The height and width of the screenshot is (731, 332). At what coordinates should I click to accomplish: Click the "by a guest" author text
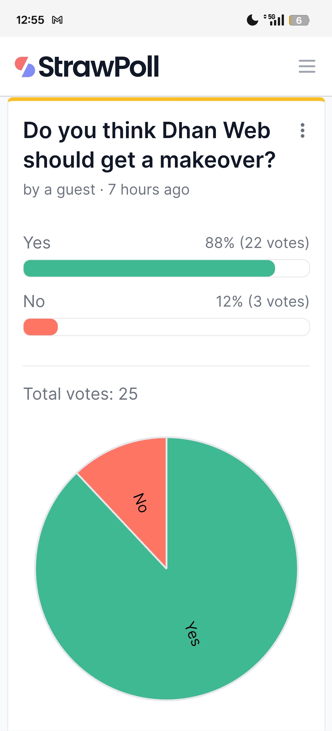(x=59, y=190)
